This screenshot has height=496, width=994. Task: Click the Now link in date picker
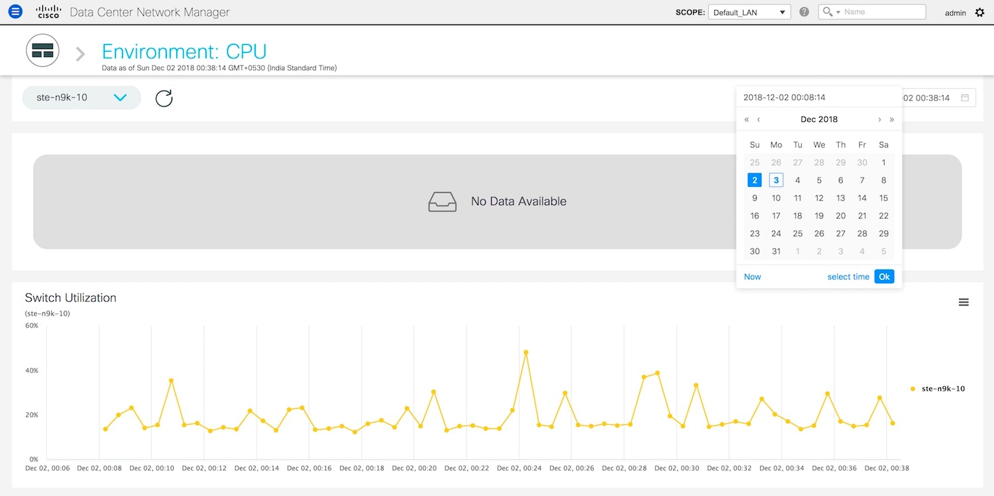point(752,277)
